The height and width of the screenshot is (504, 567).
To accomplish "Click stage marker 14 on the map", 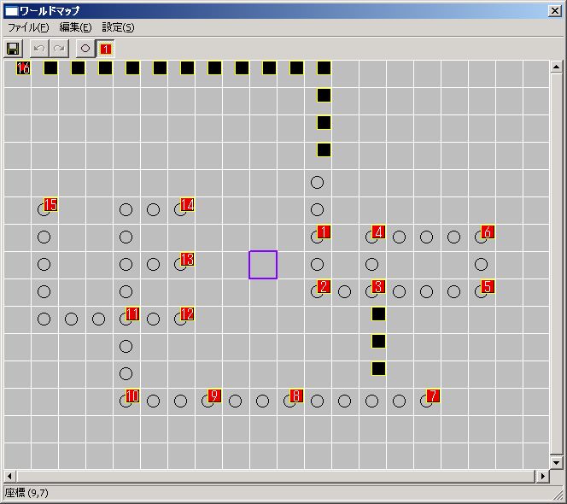I will (187, 205).
